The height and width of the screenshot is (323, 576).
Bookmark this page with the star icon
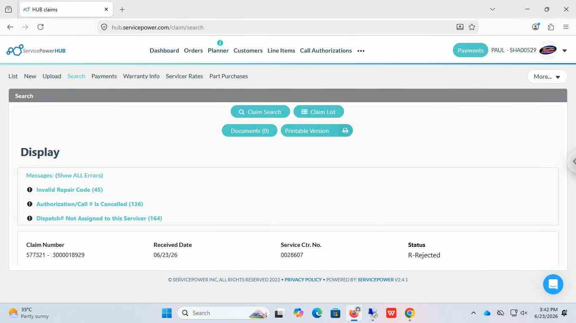click(472, 27)
